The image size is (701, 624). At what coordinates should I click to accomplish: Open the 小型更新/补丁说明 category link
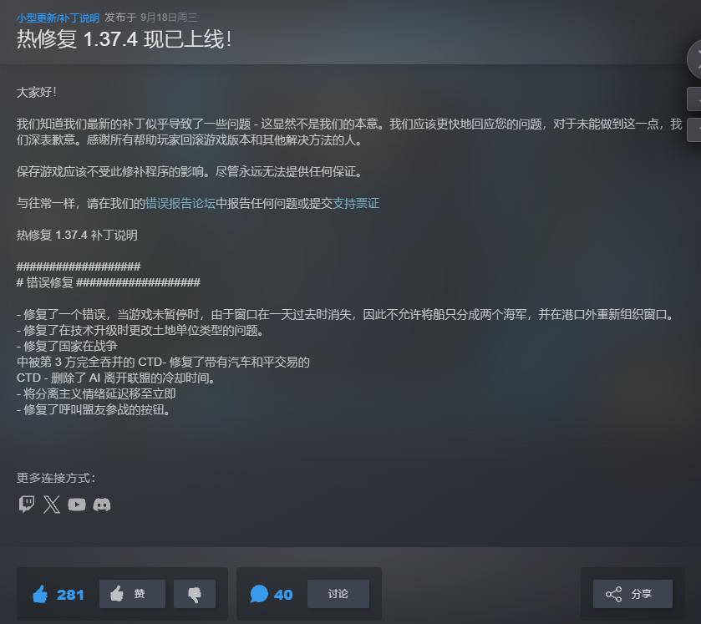58,18
